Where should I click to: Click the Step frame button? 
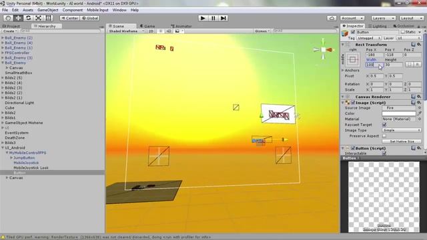point(224,18)
